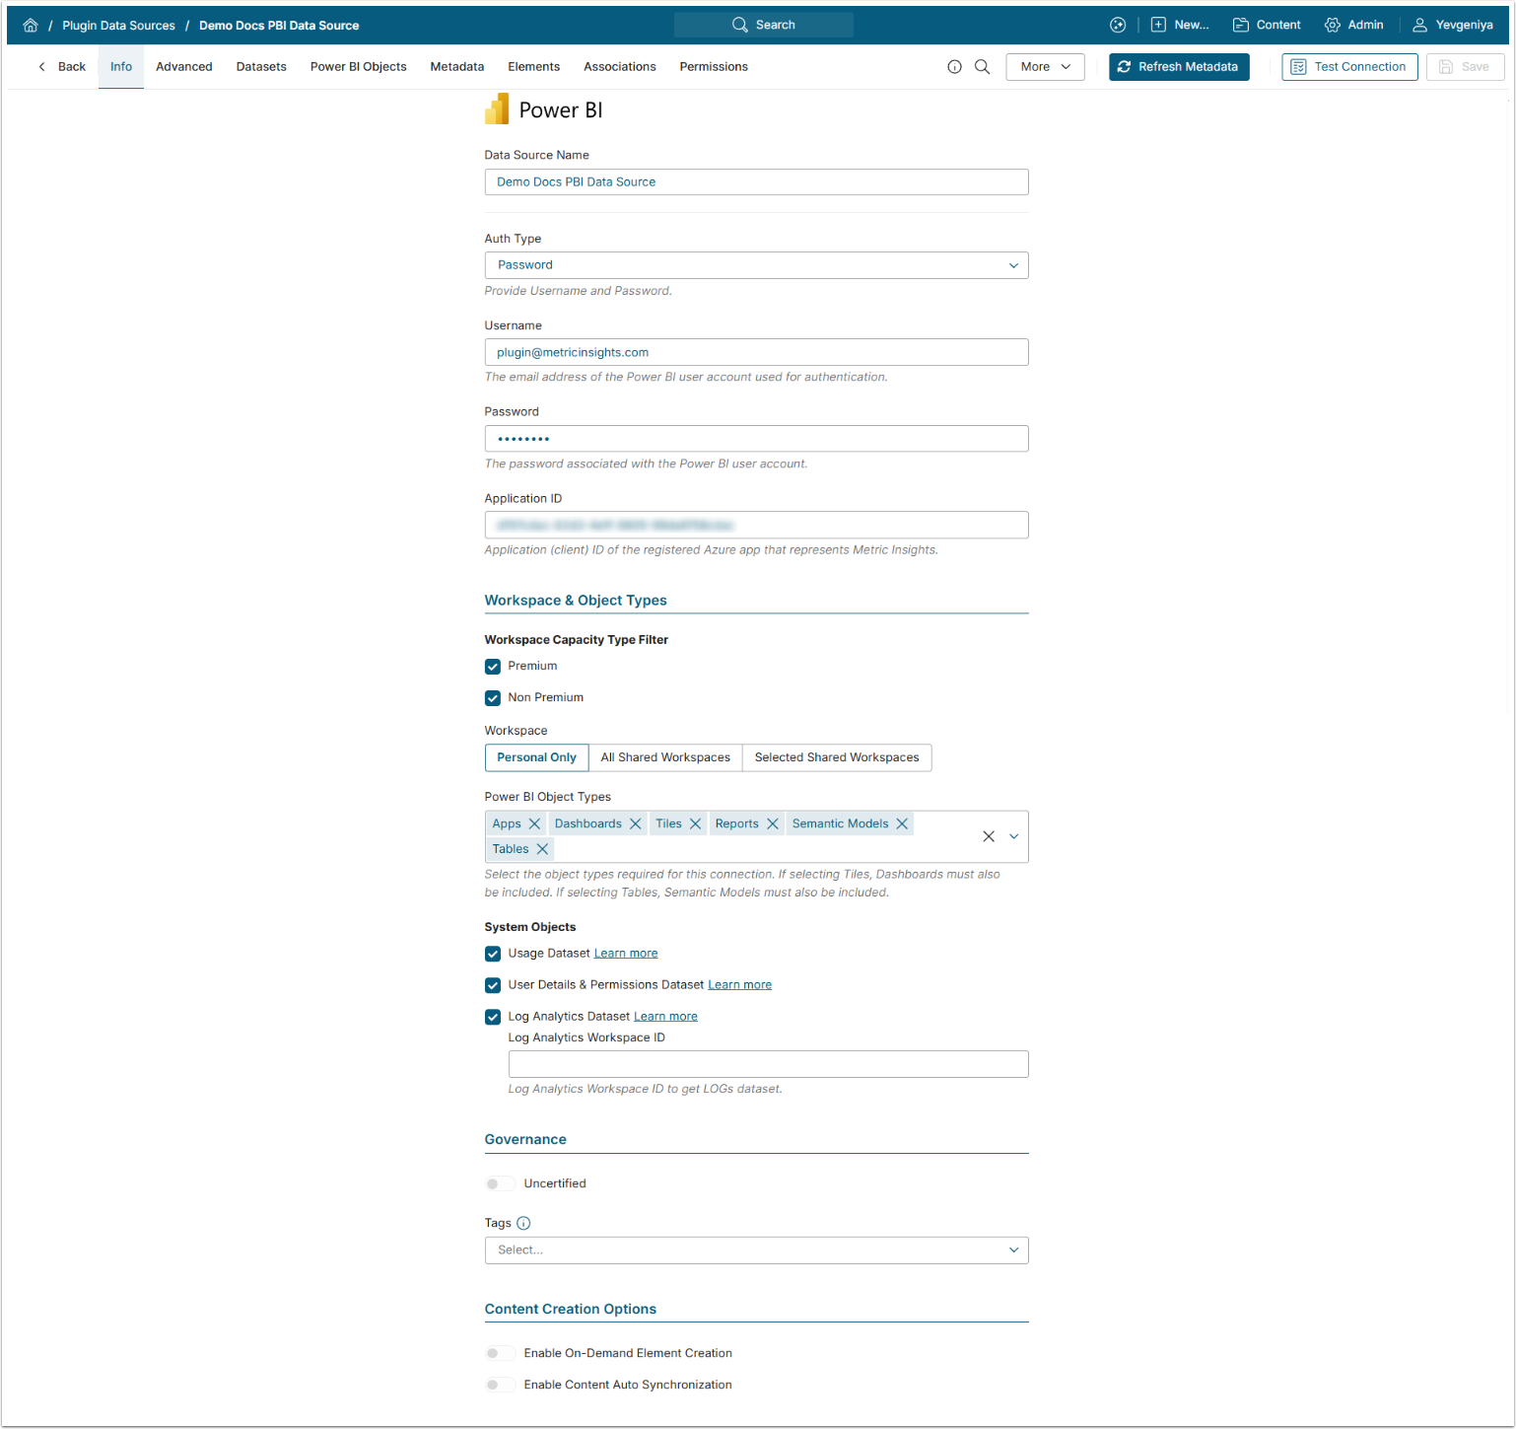Viewport: 1516px width, 1429px height.
Task: Go to the home page icon
Action: click(31, 26)
